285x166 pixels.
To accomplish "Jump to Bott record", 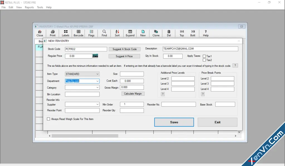I will click(x=193, y=33).
